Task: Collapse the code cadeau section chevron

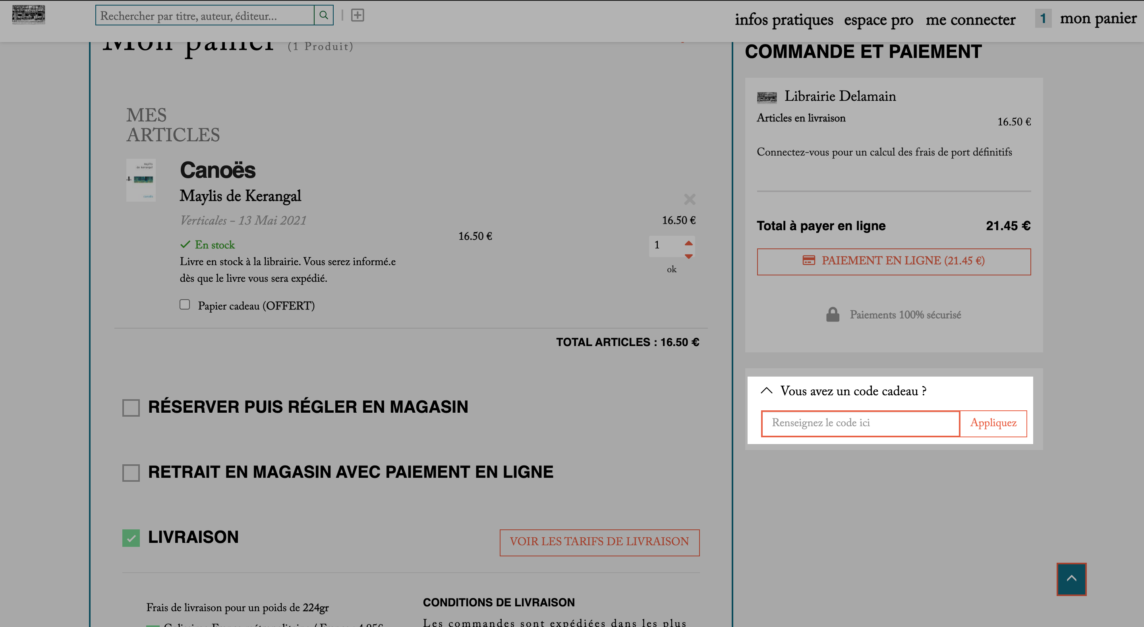Action: point(767,390)
